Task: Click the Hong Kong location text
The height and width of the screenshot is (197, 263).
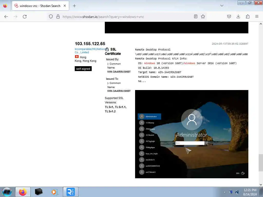Action: tap(86, 59)
